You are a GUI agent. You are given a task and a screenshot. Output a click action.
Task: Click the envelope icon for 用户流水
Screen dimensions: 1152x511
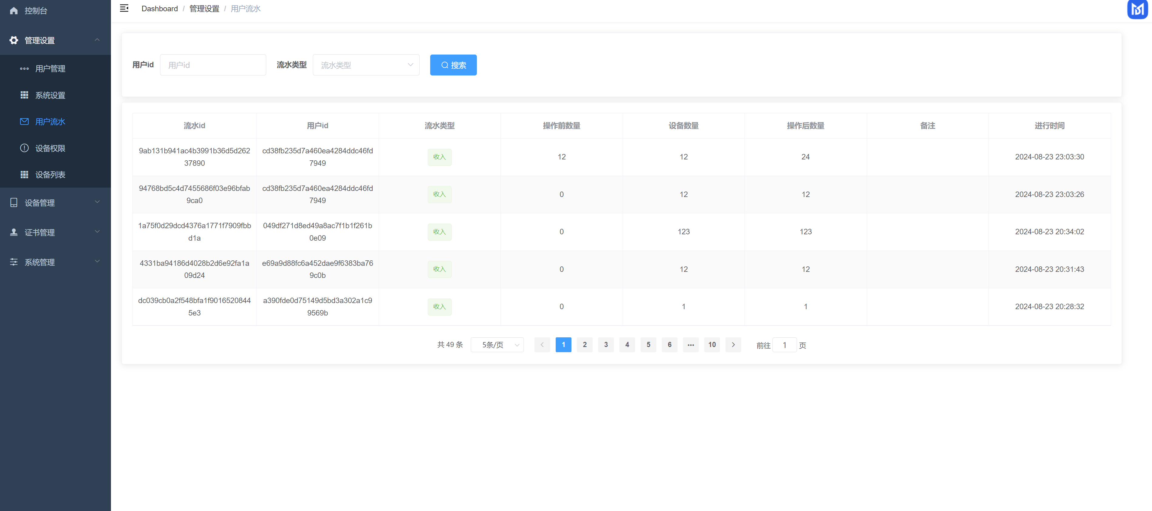point(25,122)
